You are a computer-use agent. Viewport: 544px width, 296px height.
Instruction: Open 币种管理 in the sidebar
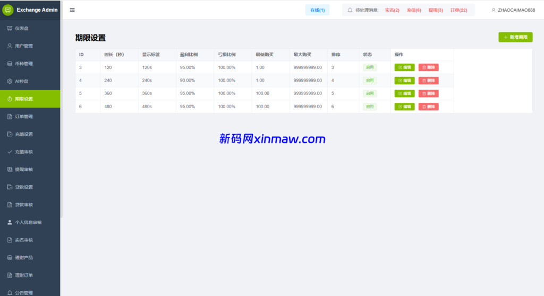(x=30, y=64)
